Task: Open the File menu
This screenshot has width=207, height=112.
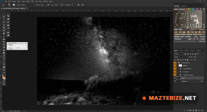Action: [6, 1]
